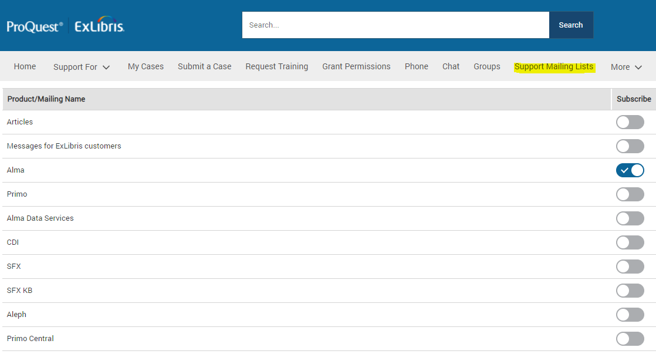Click the Search button
Viewport: 656px width, 354px height.
pyautogui.click(x=571, y=25)
